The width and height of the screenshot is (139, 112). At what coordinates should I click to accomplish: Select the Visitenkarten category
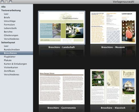(11, 67)
